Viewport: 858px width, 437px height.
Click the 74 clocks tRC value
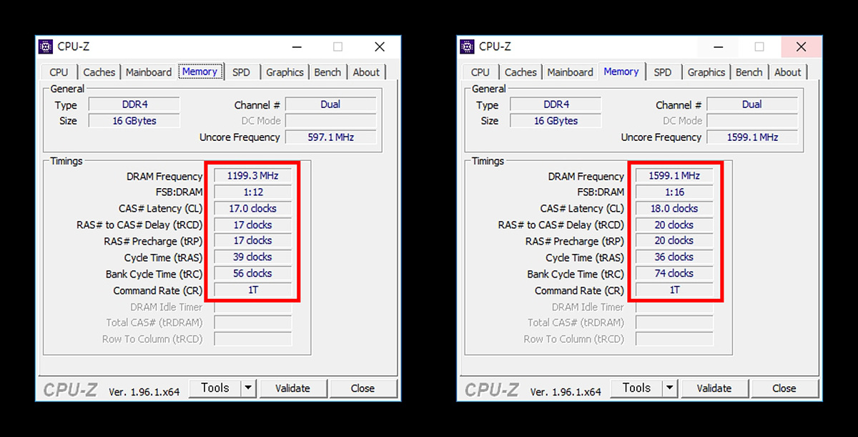(x=674, y=273)
